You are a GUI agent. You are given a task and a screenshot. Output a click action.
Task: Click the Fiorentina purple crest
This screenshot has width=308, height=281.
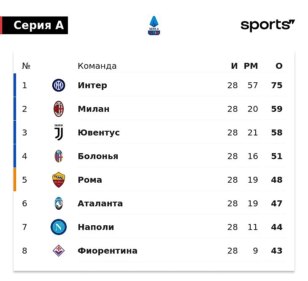59,251
